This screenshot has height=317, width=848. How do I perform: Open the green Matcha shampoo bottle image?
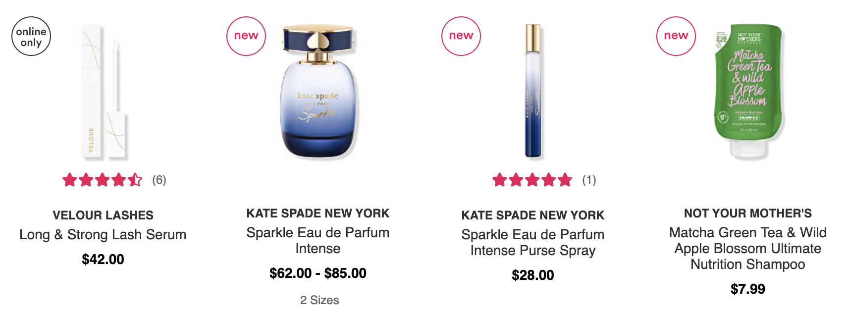(748, 92)
